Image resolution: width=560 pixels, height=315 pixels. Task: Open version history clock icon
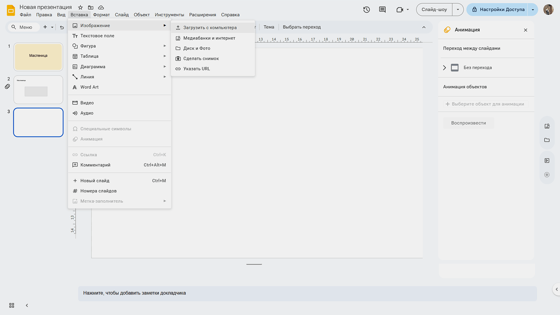[x=367, y=10]
